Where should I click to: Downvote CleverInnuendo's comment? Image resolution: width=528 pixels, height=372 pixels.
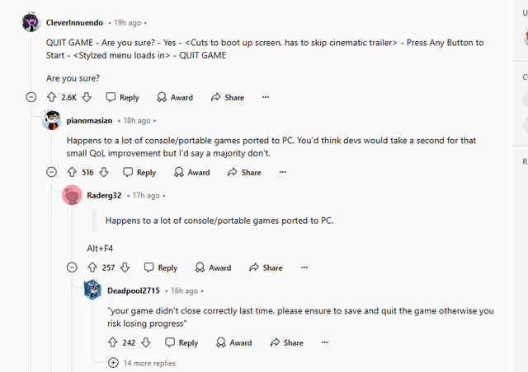tap(87, 97)
